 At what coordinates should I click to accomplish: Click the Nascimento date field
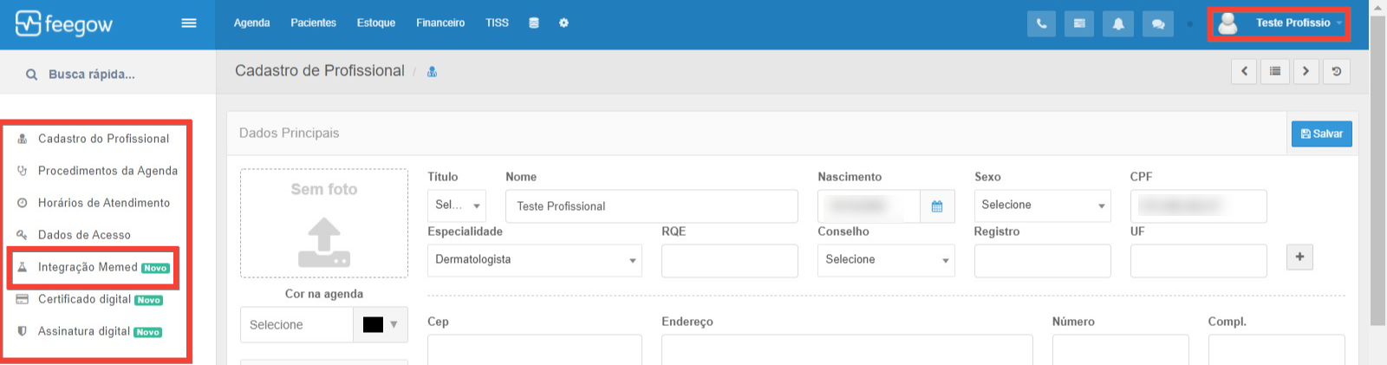[869, 206]
